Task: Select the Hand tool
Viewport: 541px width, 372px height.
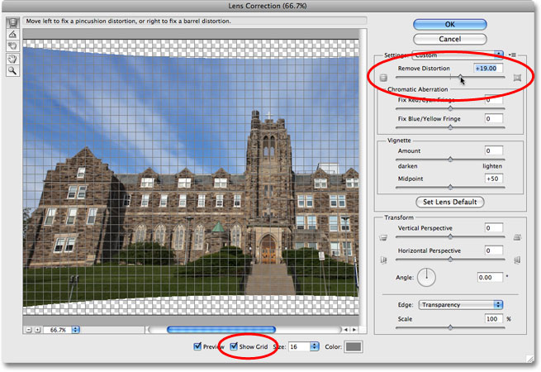Action: pos(12,59)
